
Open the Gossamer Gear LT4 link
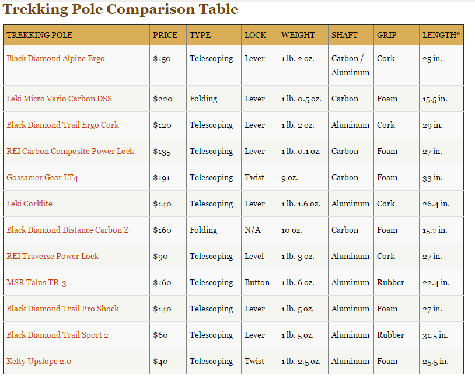coord(42,177)
